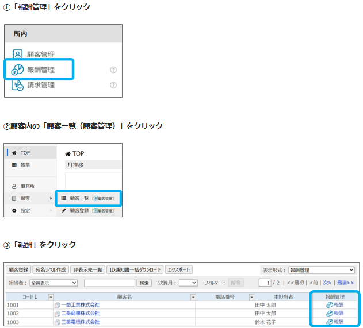Open help icon beside 報酬管理

pos(113,70)
